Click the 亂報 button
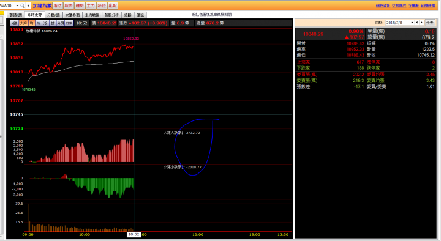This screenshot has width=441, height=241. click(113, 6)
